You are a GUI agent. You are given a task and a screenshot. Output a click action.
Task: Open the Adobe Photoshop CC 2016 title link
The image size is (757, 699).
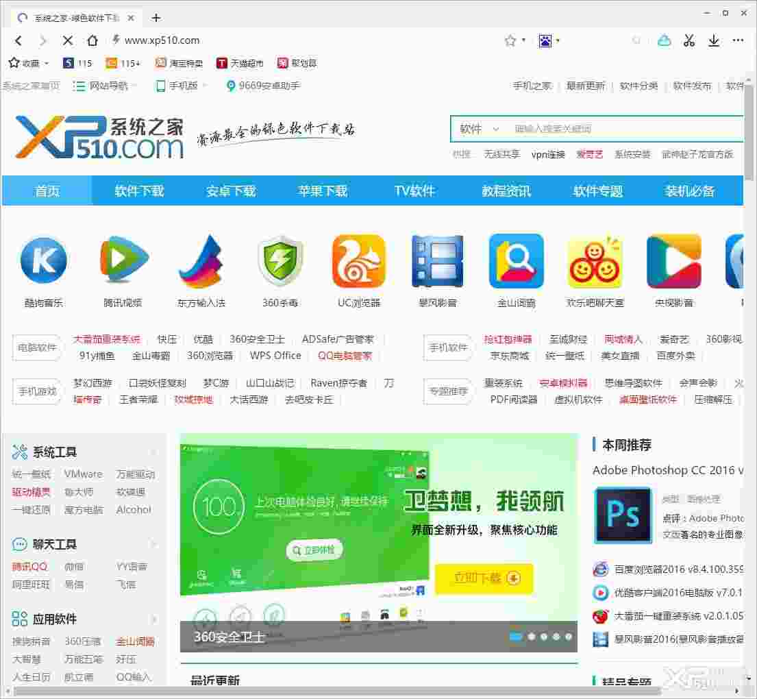coord(668,470)
